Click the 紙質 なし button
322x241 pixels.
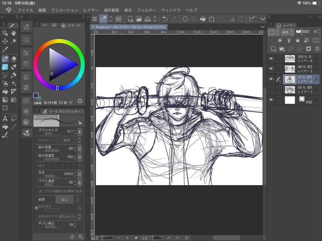click(x=64, y=199)
